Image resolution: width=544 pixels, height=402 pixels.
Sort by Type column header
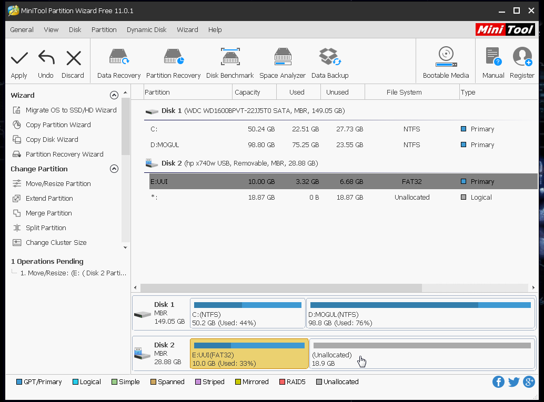[x=499, y=92]
